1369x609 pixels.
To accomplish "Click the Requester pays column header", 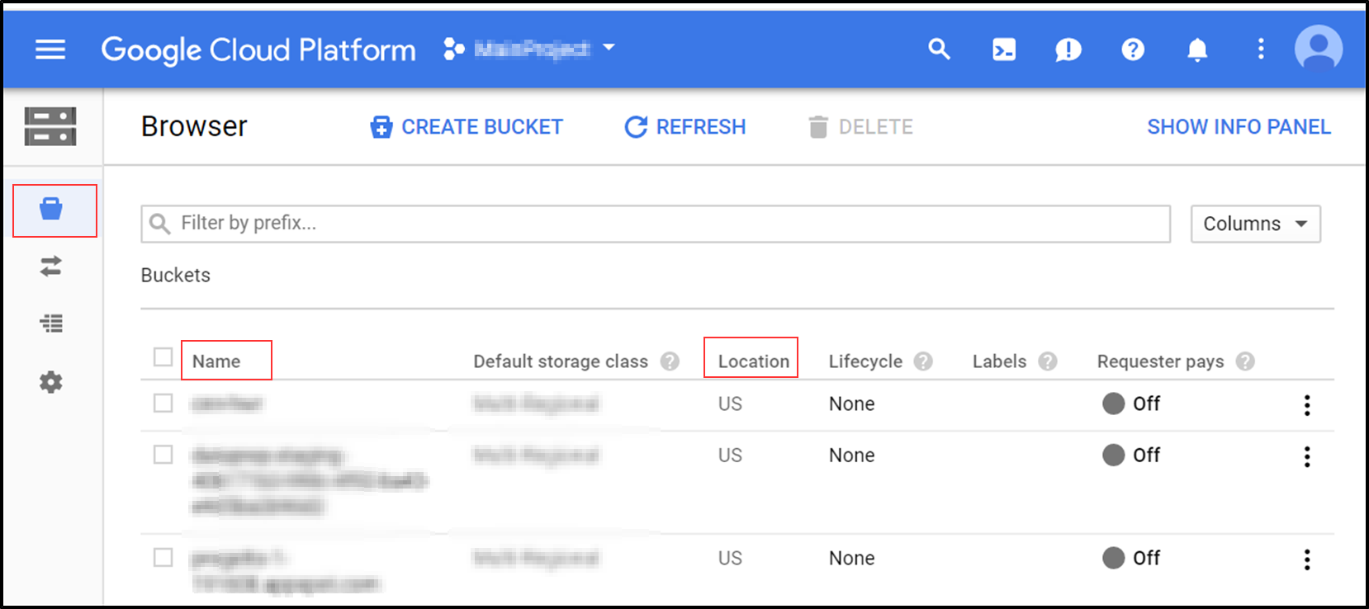I will 1160,361.
